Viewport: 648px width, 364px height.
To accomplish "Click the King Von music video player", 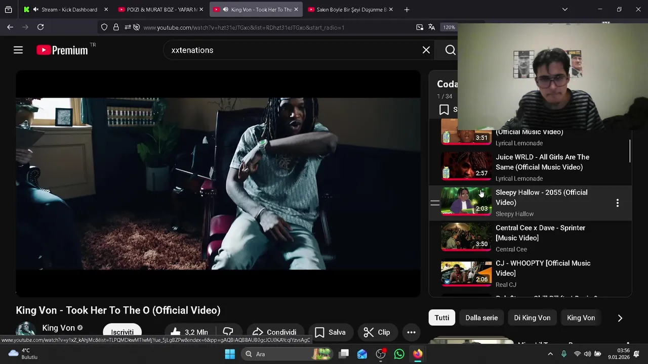I will [x=218, y=184].
